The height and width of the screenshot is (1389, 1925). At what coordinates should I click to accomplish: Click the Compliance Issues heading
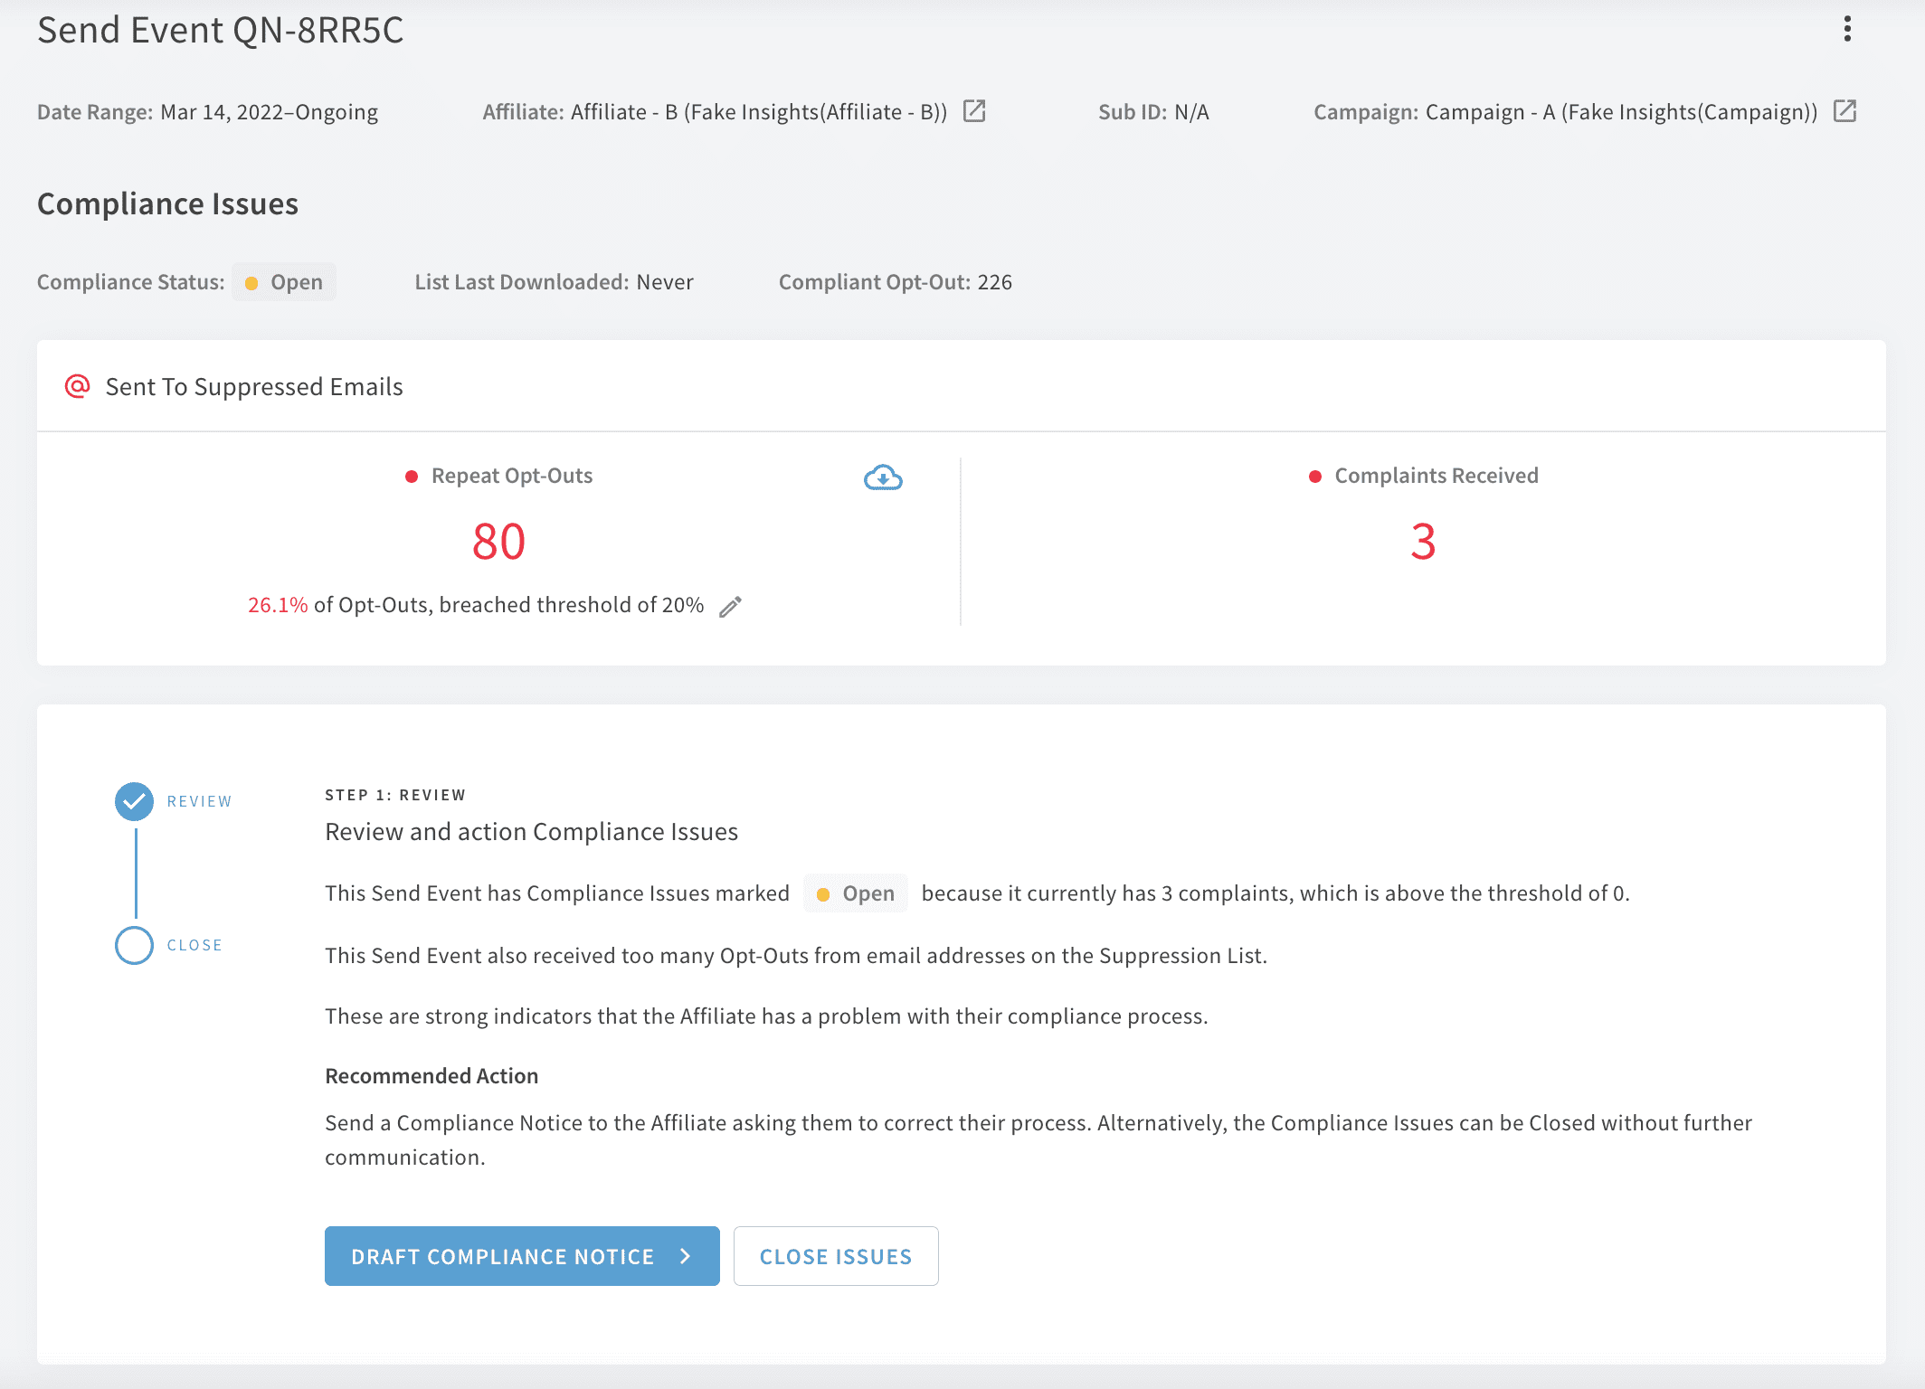point(167,203)
